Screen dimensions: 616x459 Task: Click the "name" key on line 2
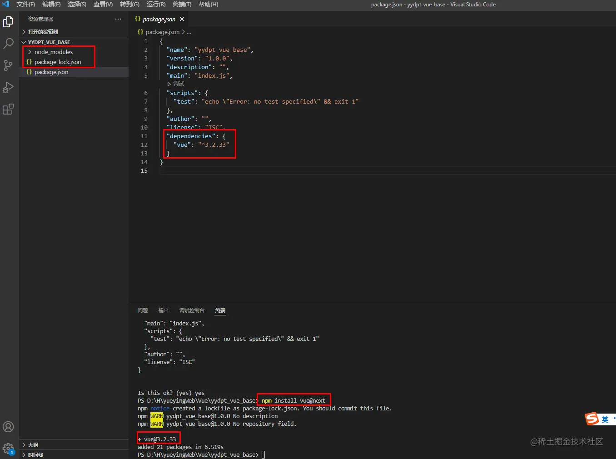pos(177,50)
